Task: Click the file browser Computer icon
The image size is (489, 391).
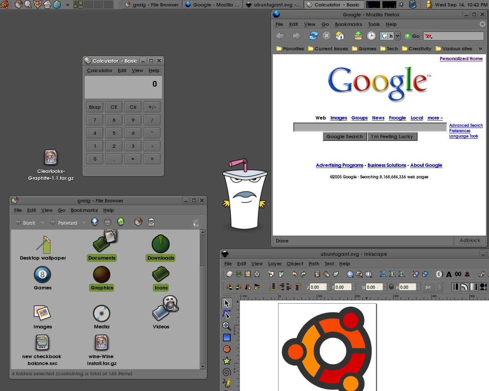Action: pyautogui.click(x=151, y=222)
